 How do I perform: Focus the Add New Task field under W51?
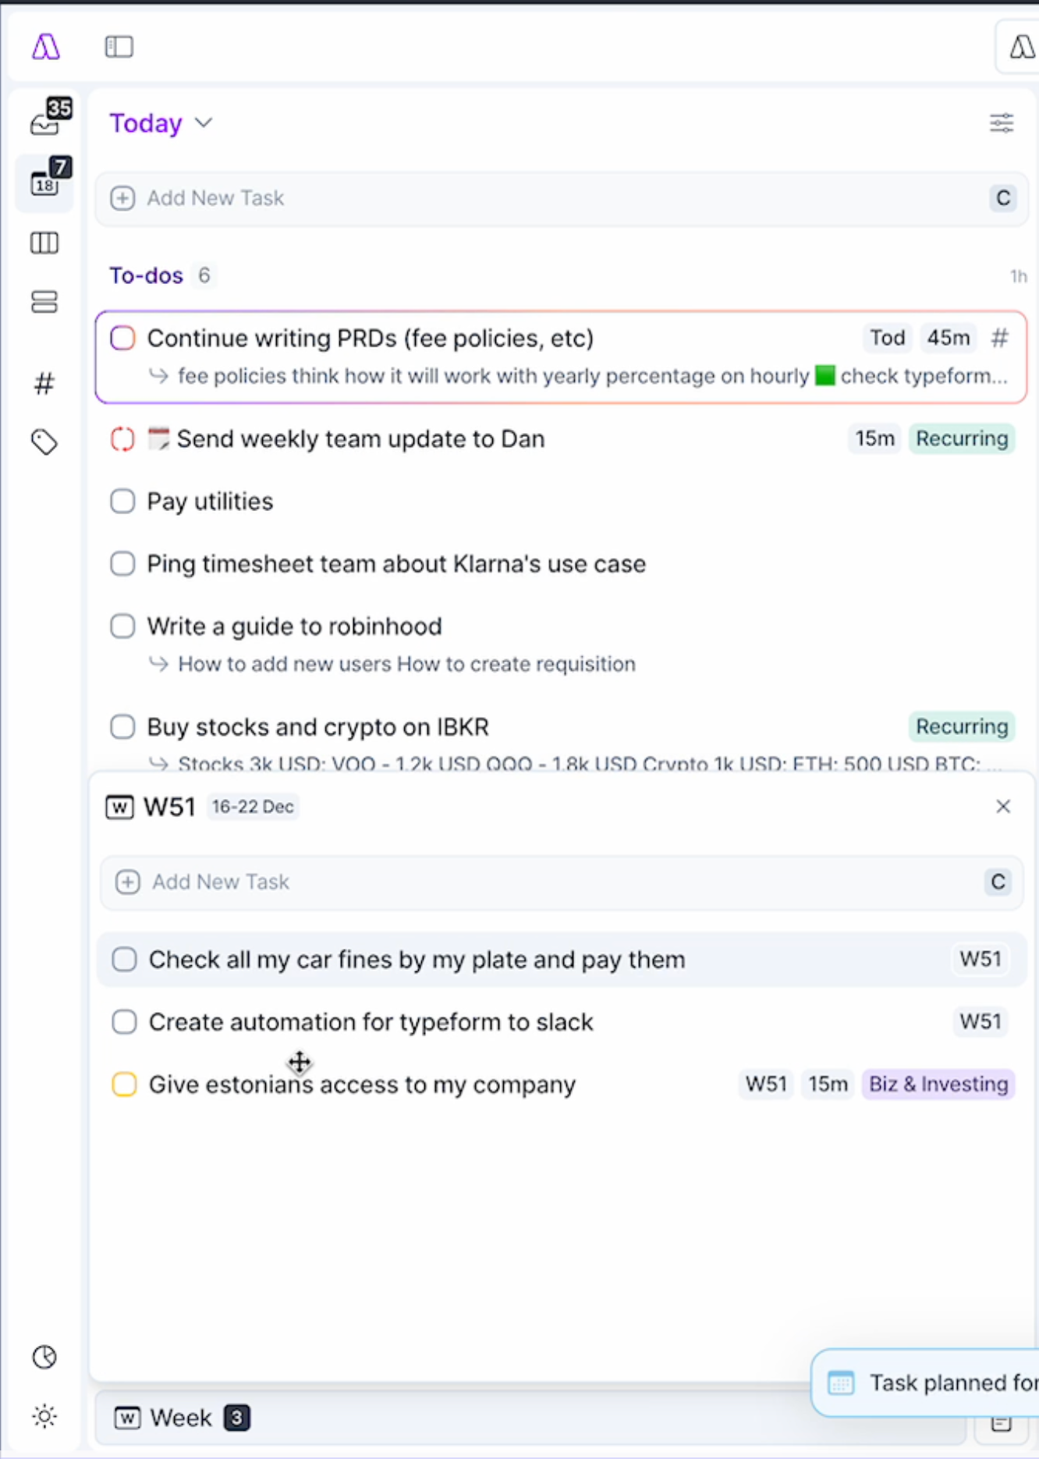click(x=562, y=882)
